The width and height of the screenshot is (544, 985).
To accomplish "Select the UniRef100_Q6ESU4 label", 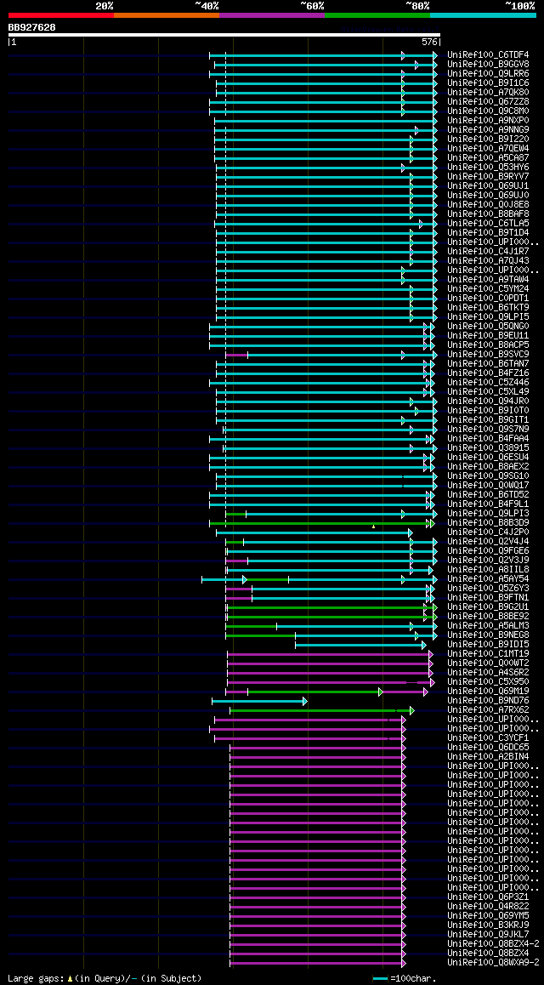I will pyautogui.click(x=488, y=458).
